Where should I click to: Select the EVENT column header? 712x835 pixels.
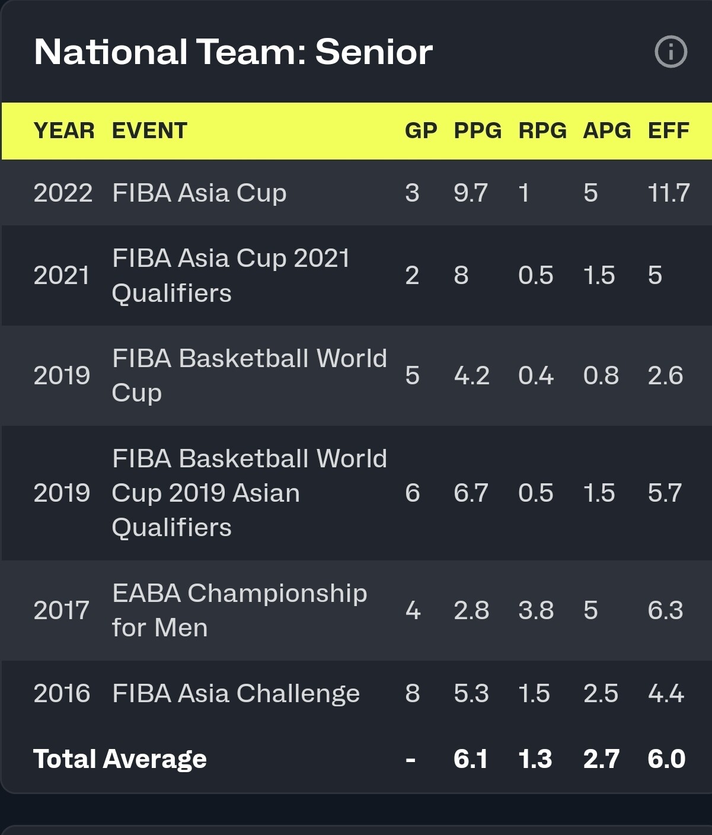[x=149, y=130]
